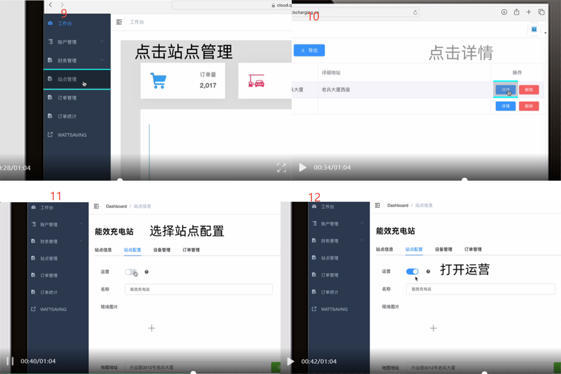The height and width of the screenshot is (374, 561).
Task: Click the 导出 export button
Action: (309, 51)
